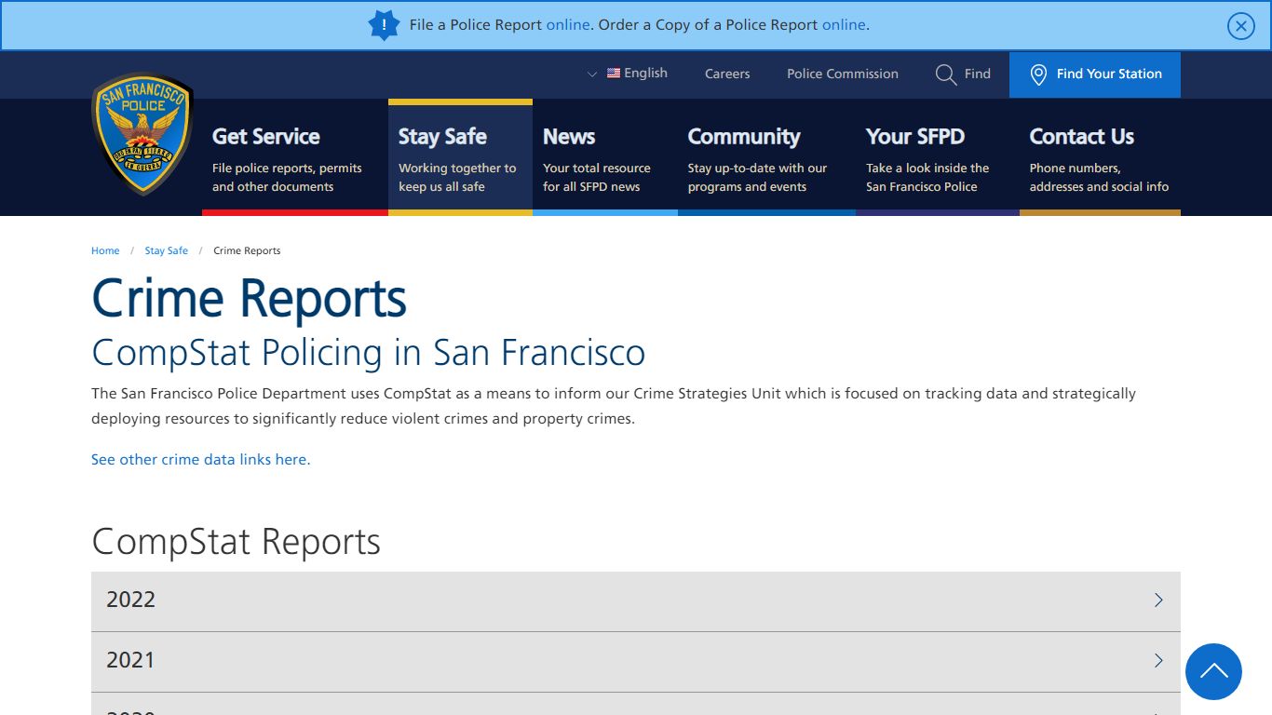The height and width of the screenshot is (715, 1272).
Task: Click the location pin icon
Action: tap(1038, 74)
